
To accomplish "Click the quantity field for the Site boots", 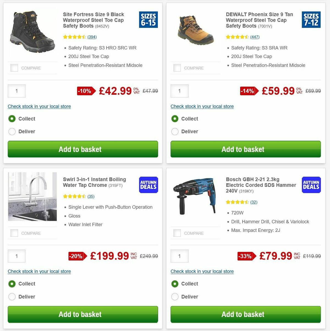I will coord(16,91).
